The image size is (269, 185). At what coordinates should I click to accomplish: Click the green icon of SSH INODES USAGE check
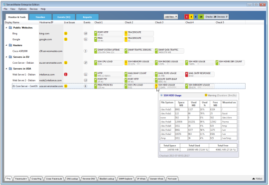pyautogui.click(x=156, y=63)
